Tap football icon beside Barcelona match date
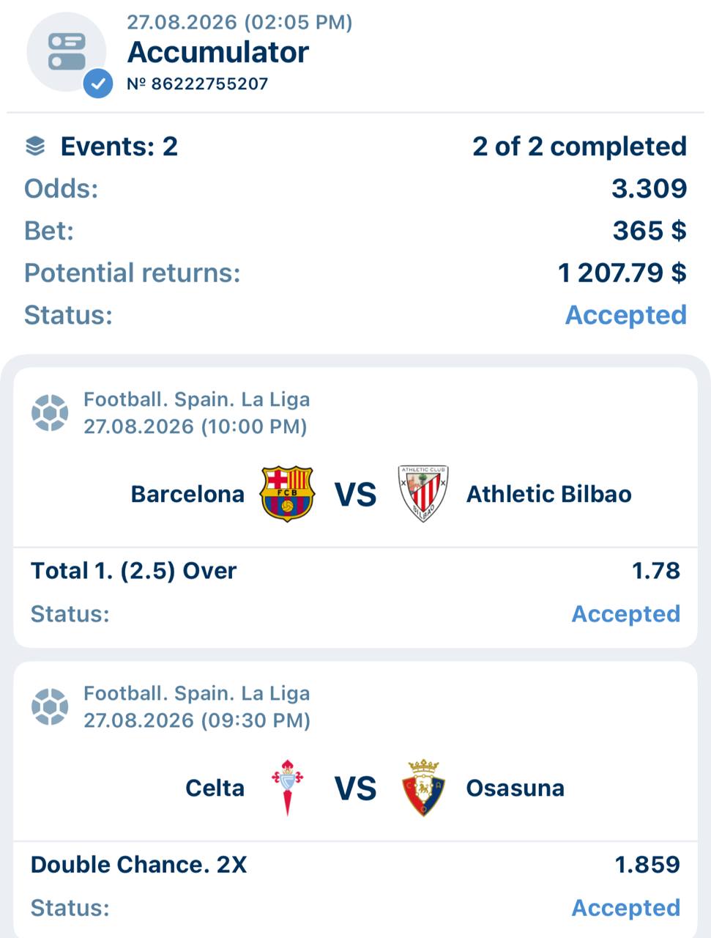Viewport: 711px width, 938px height. 50,413
